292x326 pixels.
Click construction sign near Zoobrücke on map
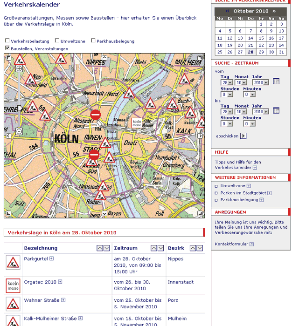[129, 93]
